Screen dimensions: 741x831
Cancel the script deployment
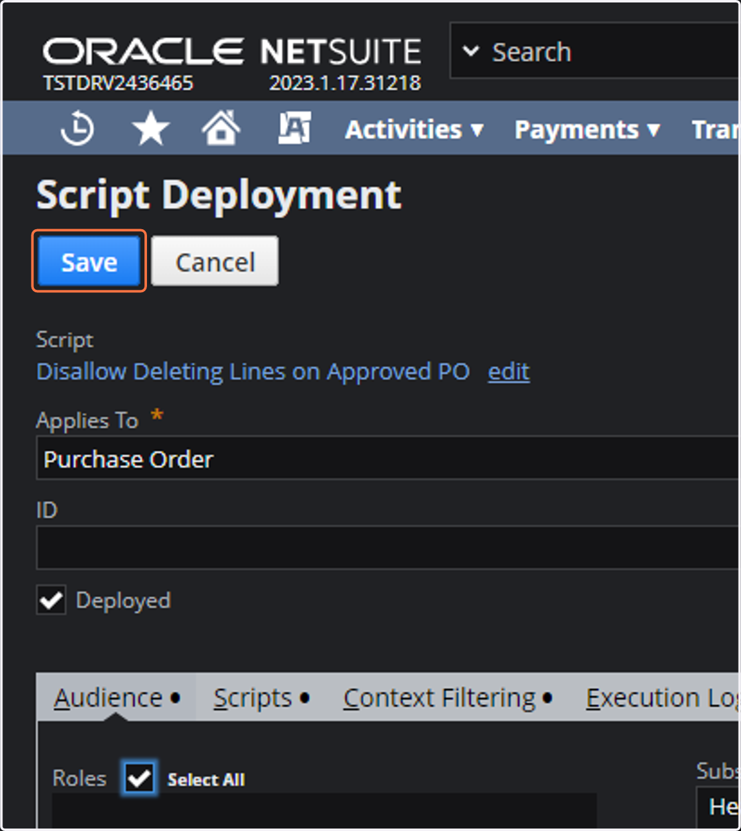(x=215, y=261)
